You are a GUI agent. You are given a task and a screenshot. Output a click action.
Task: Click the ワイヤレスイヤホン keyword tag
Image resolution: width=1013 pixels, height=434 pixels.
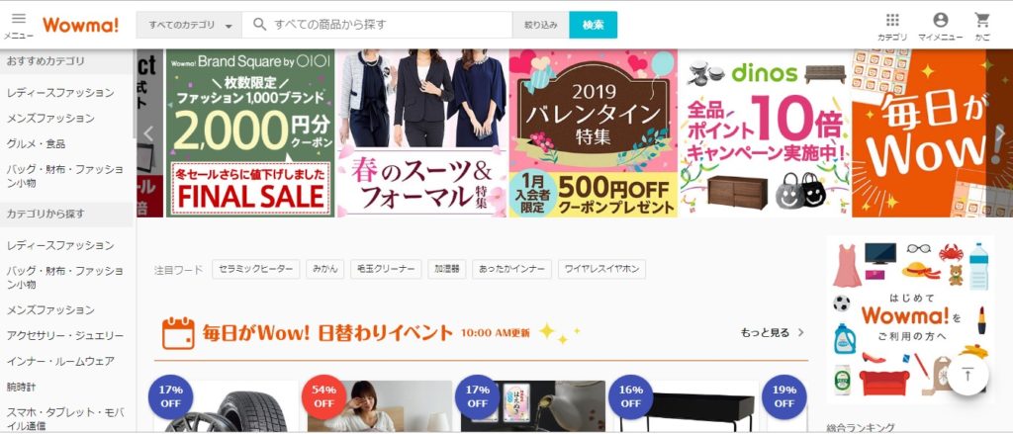(x=601, y=269)
